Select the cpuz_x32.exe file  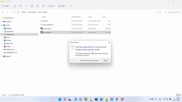coord(76,29)
